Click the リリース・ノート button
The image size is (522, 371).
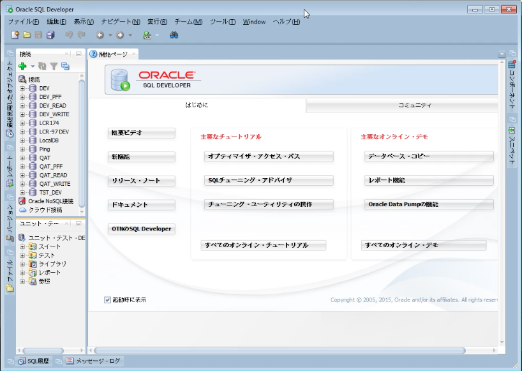click(x=142, y=181)
